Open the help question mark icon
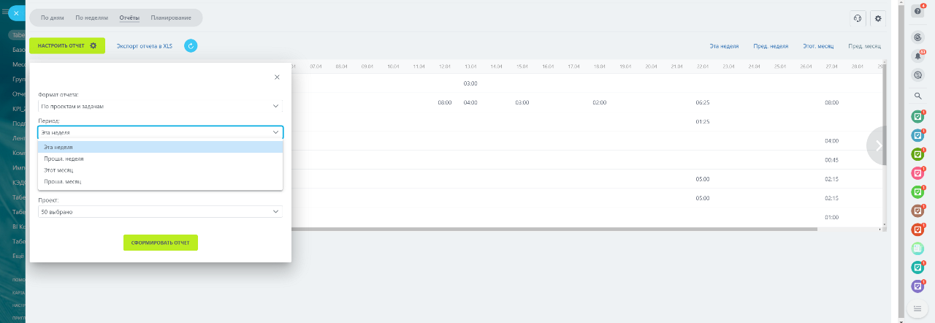 click(x=918, y=11)
